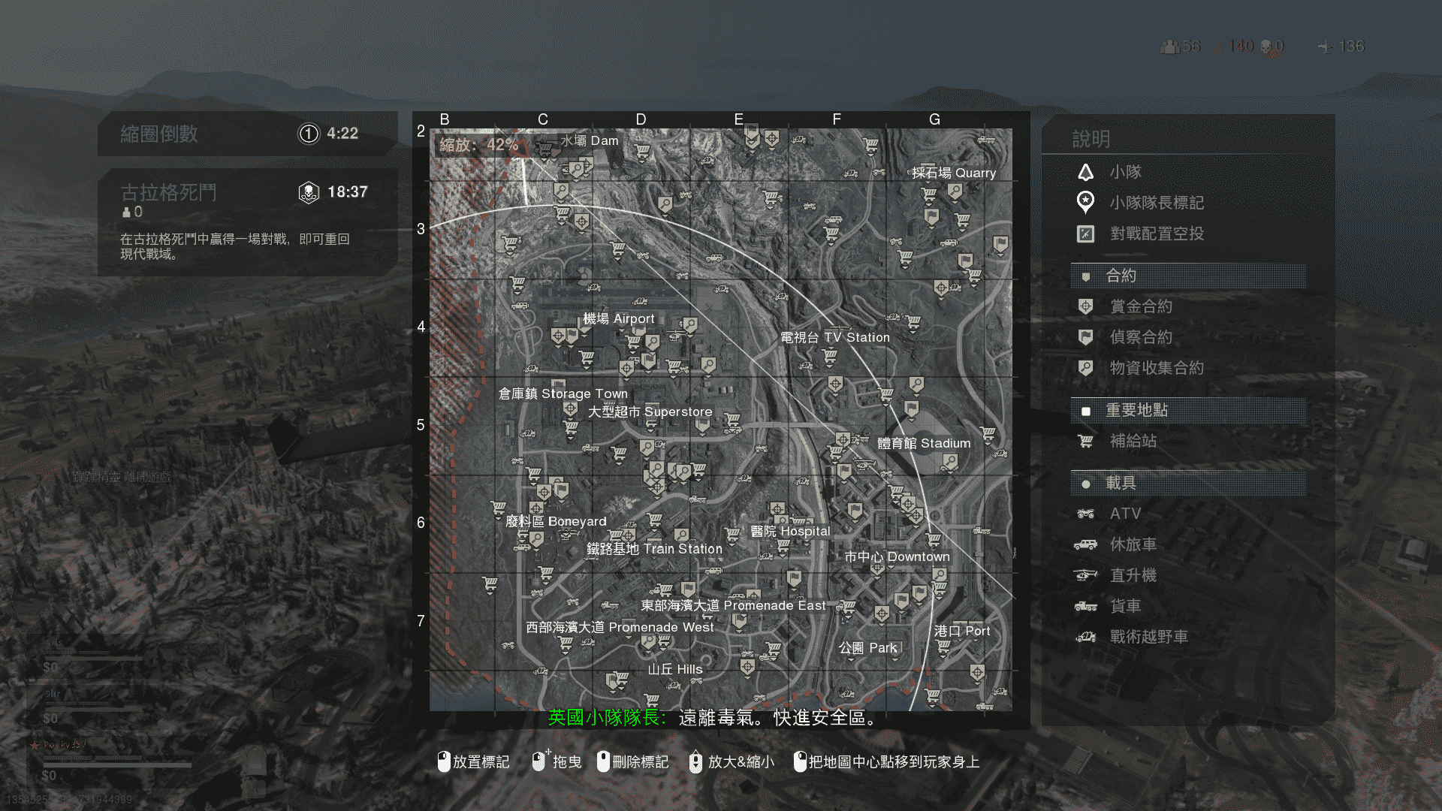
Task: Click the 鐵路基地 Train Station map label
Action: tap(655, 549)
